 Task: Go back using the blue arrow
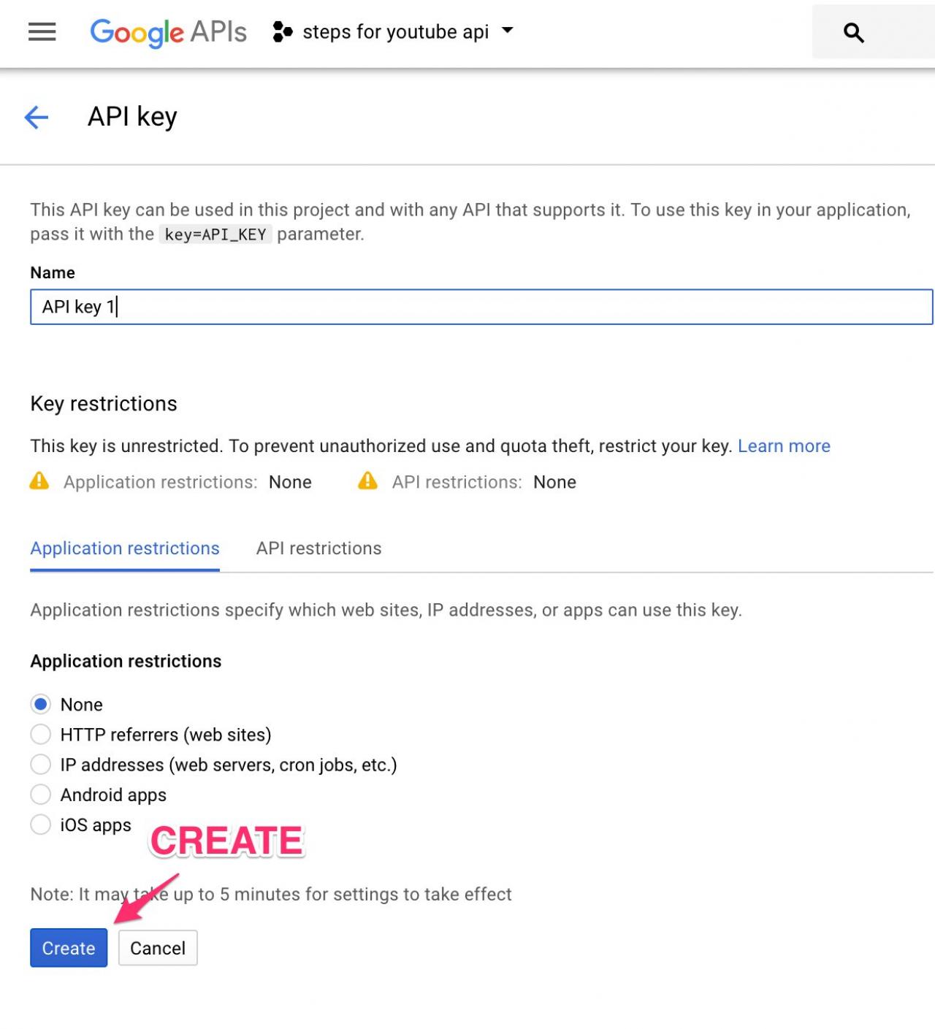pos(37,117)
